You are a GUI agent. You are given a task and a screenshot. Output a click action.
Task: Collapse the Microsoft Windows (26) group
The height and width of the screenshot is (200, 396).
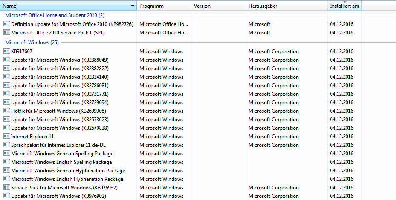tap(32, 43)
